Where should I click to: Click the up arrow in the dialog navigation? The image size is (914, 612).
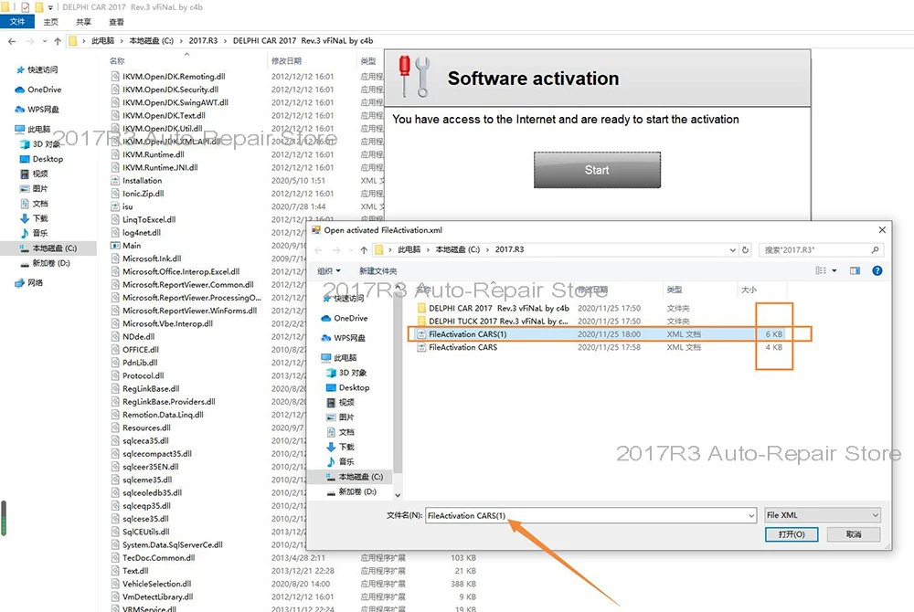point(364,249)
